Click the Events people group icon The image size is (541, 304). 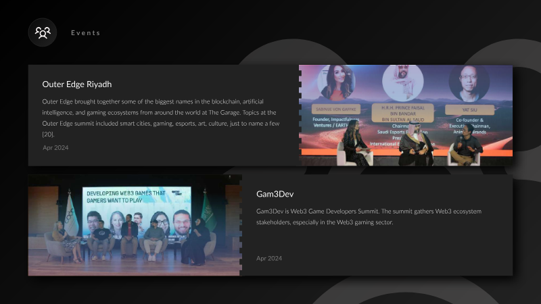[x=43, y=32]
